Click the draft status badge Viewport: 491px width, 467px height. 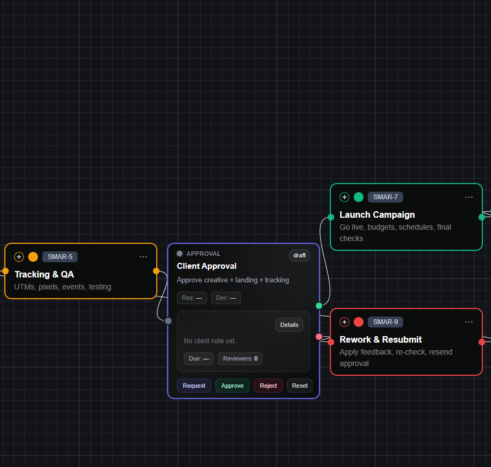pyautogui.click(x=299, y=255)
